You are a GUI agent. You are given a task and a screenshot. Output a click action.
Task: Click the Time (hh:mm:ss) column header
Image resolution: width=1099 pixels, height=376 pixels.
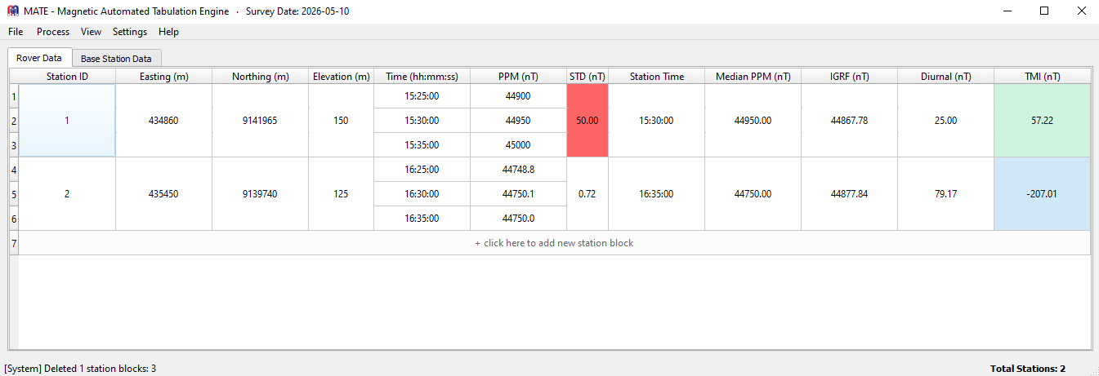point(422,77)
